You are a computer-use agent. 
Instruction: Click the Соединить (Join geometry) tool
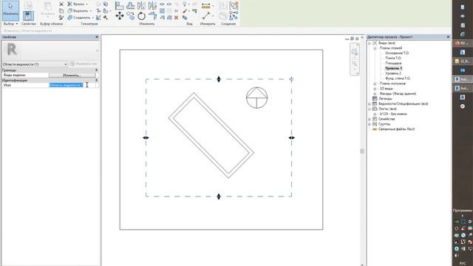[81, 18]
